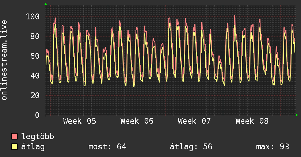This screenshot has width=301, height=157.
Task: Click the y-axis value 40
Action: [35, 76]
